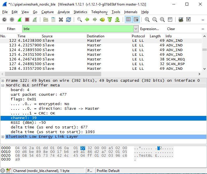Sort packets by the Time column
207x174 pixels.
[x=29, y=36]
